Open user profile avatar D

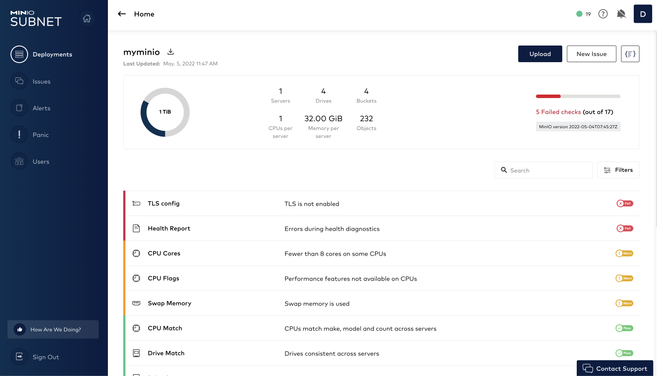pyautogui.click(x=643, y=14)
